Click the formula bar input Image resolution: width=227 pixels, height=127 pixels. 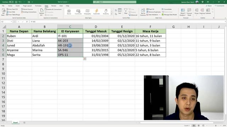click(x=127, y=22)
